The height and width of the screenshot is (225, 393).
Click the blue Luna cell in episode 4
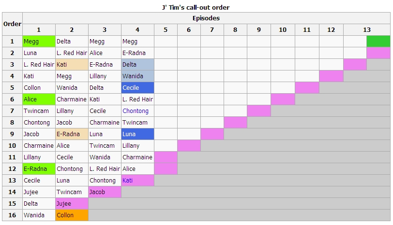click(137, 134)
